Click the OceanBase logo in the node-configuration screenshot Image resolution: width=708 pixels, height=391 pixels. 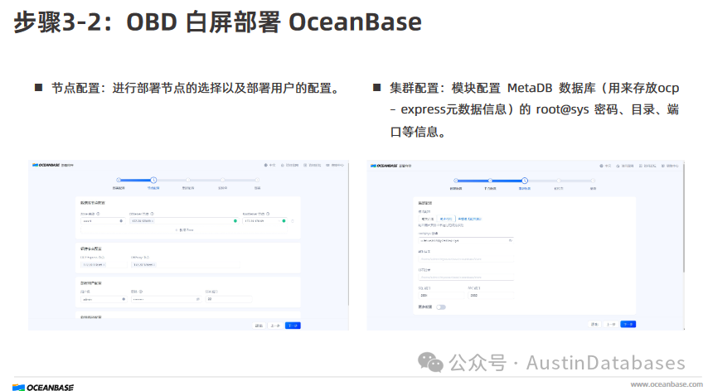(46, 165)
